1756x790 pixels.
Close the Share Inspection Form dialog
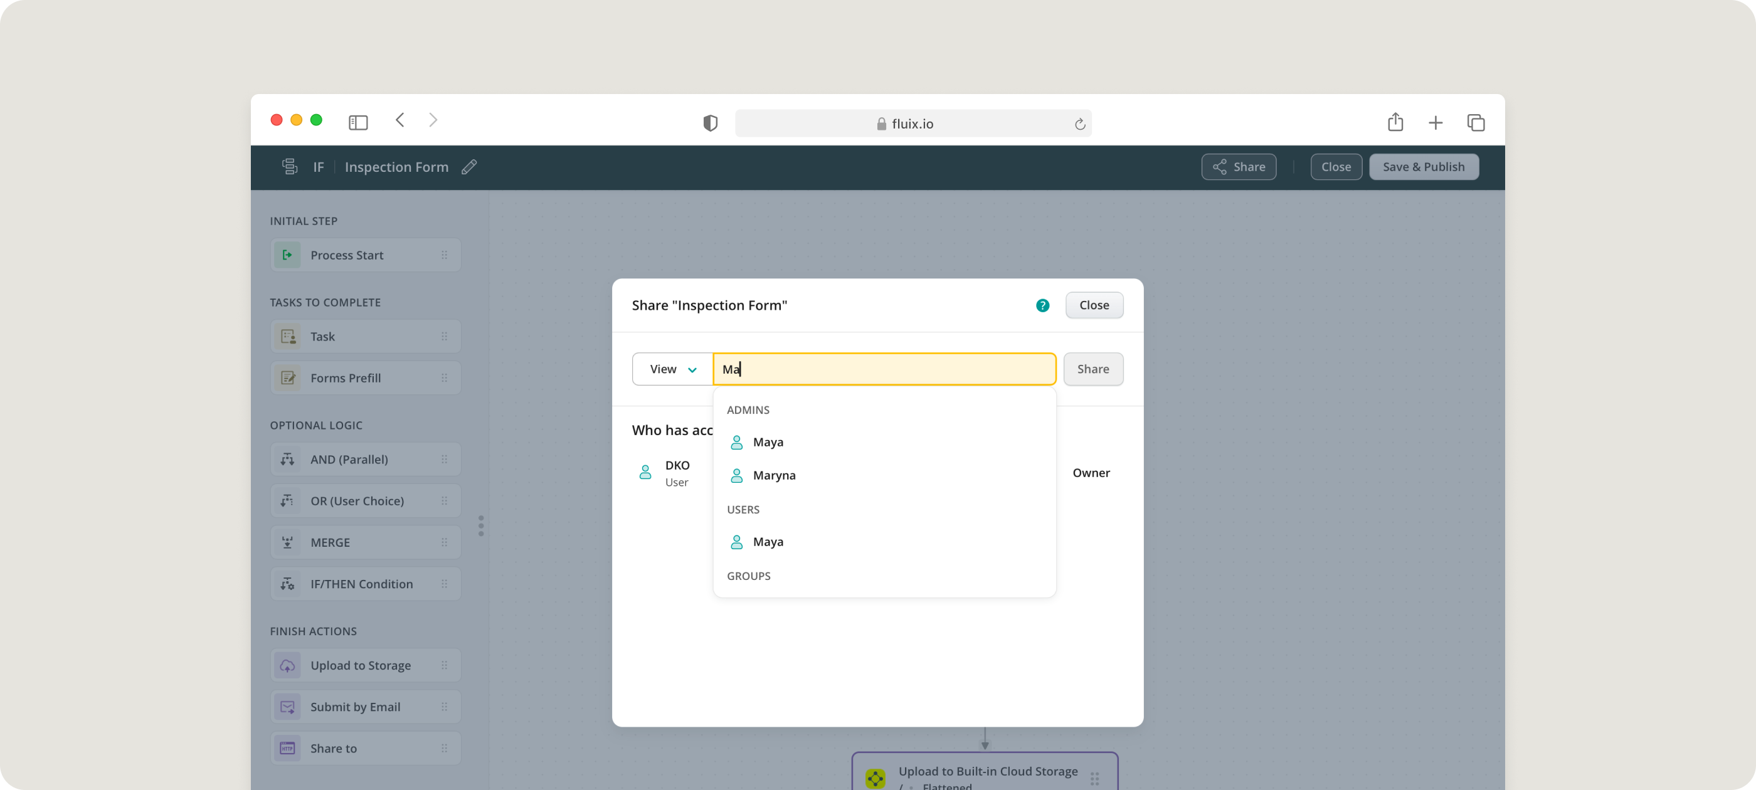[1093, 305]
